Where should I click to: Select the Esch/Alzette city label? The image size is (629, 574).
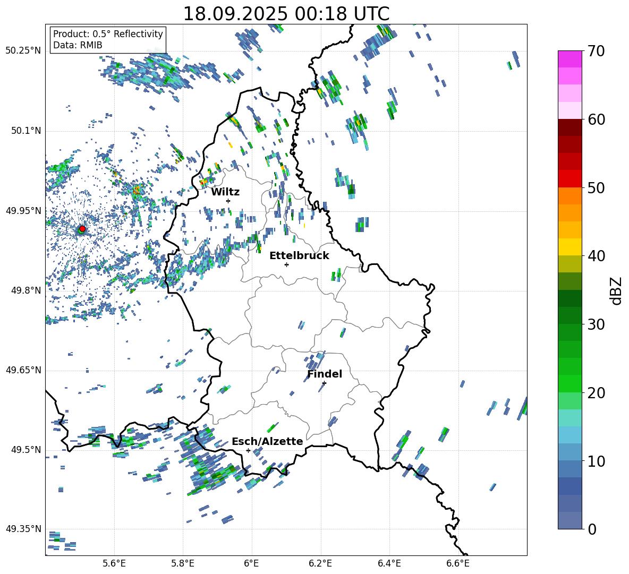(267, 441)
